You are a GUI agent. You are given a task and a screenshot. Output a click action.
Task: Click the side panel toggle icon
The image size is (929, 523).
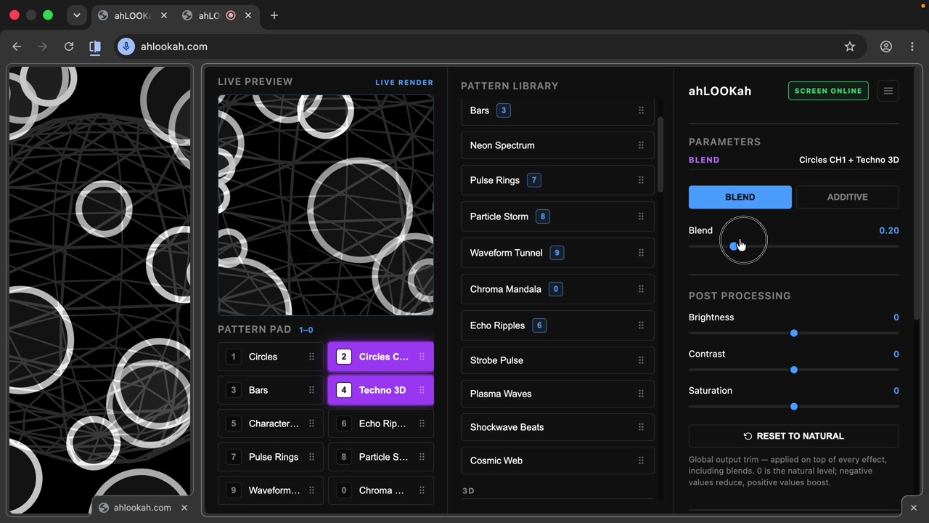click(95, 46)
